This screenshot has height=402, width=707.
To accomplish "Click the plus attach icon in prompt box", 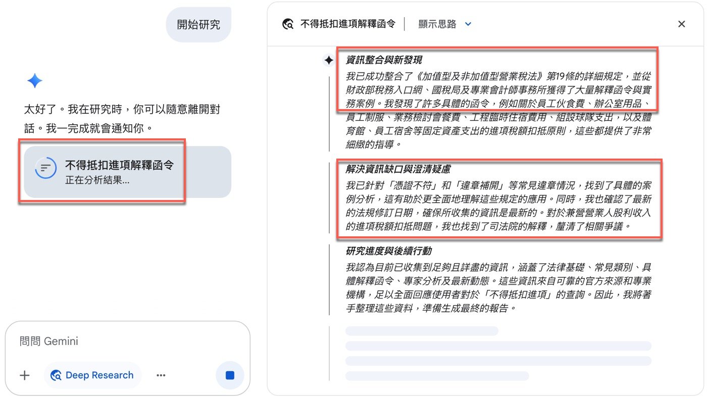I will 24,375.
